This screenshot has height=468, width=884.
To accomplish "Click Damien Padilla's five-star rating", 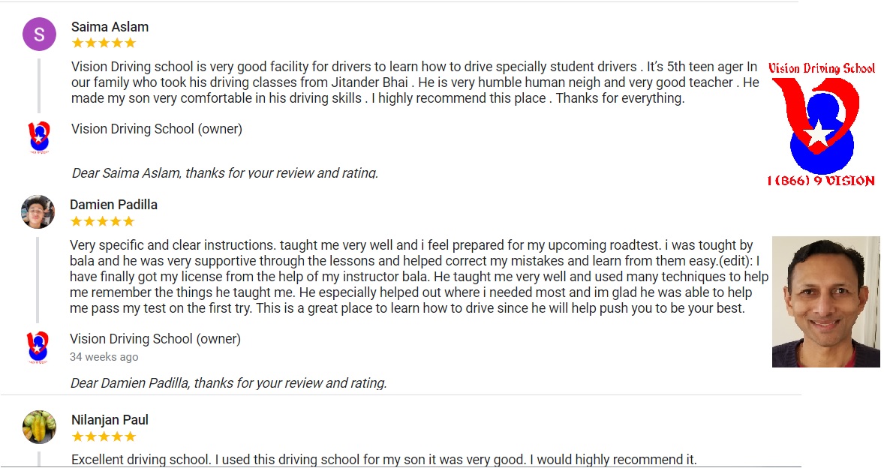I will tap(102, 221).
